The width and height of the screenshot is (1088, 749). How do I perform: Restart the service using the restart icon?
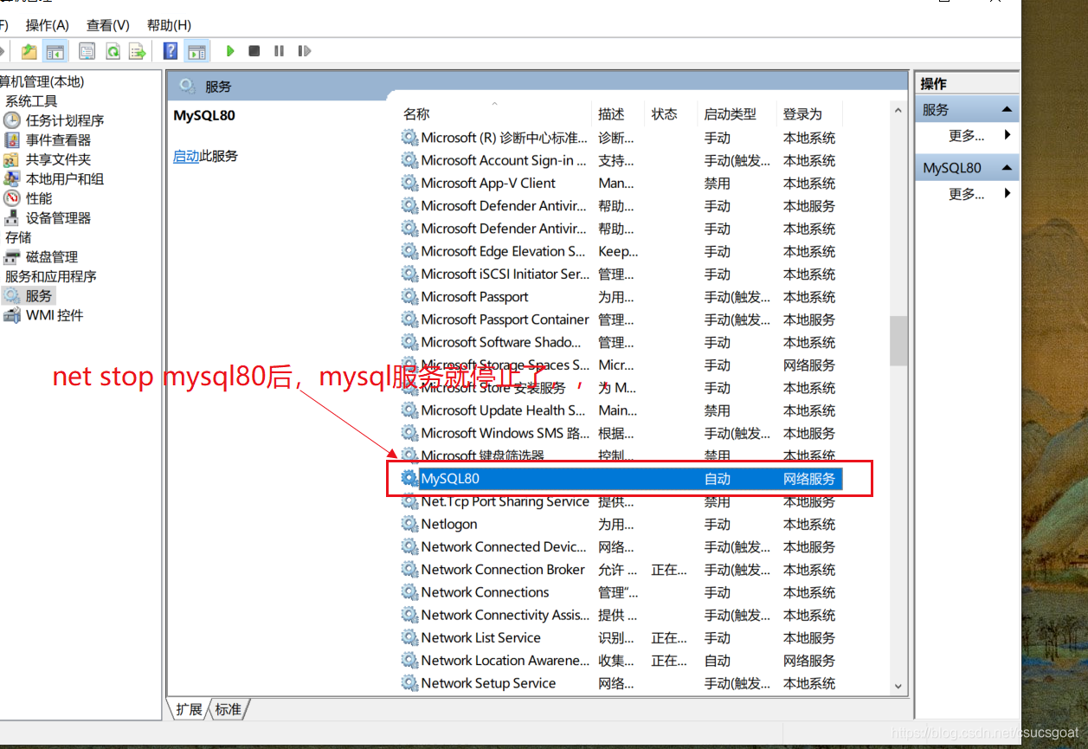(x=304, y=50)
